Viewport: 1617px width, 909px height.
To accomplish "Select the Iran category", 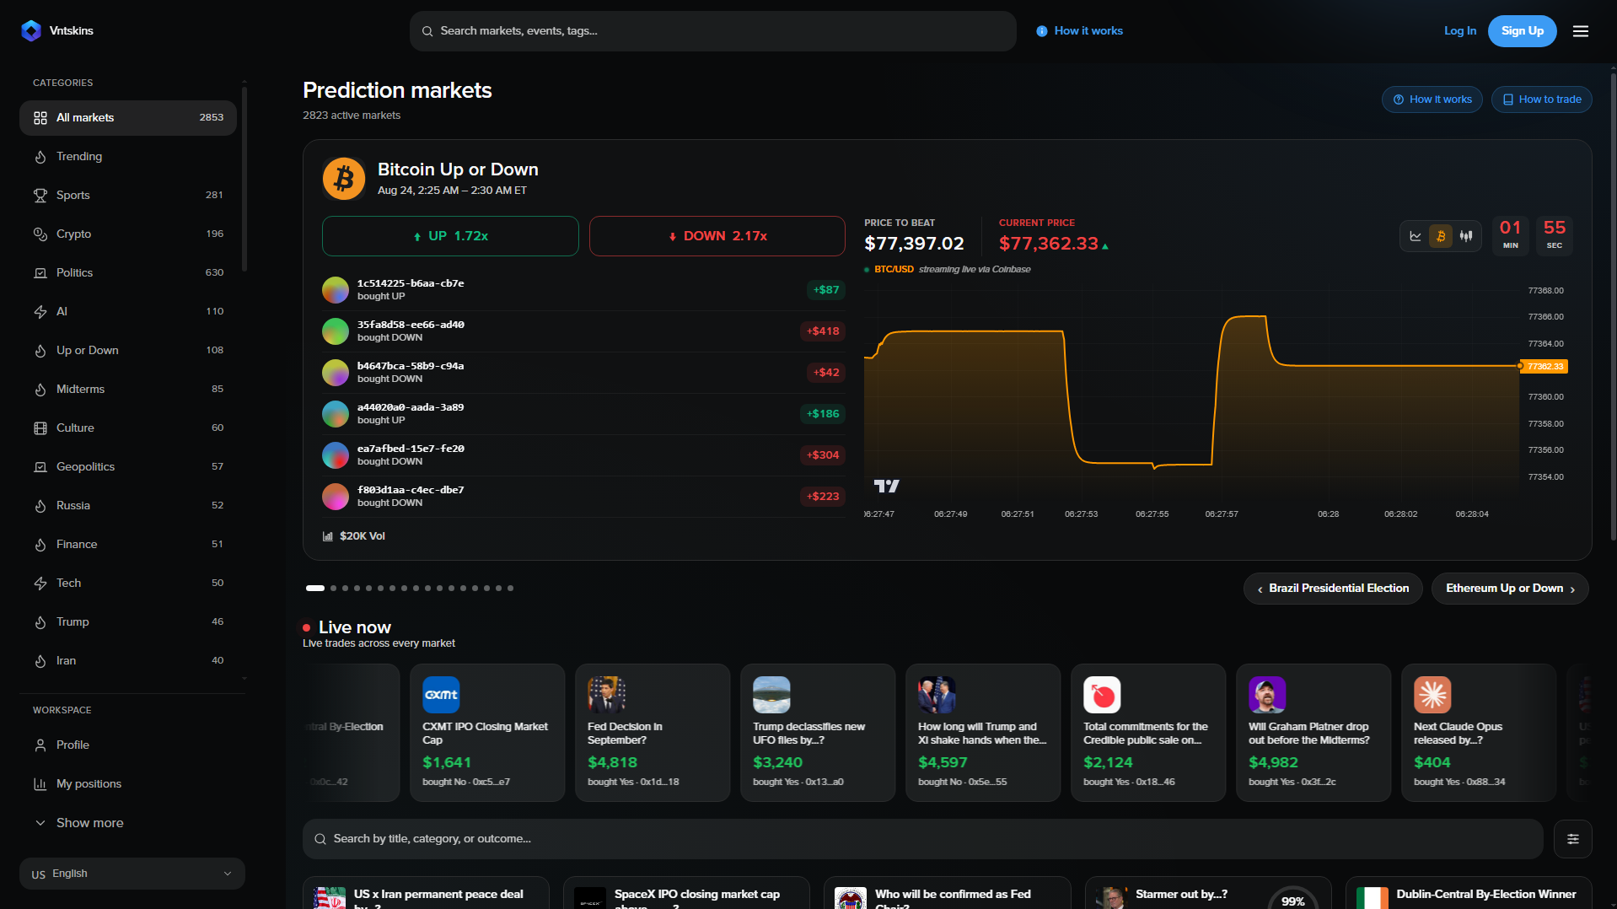I will (128, 661).
